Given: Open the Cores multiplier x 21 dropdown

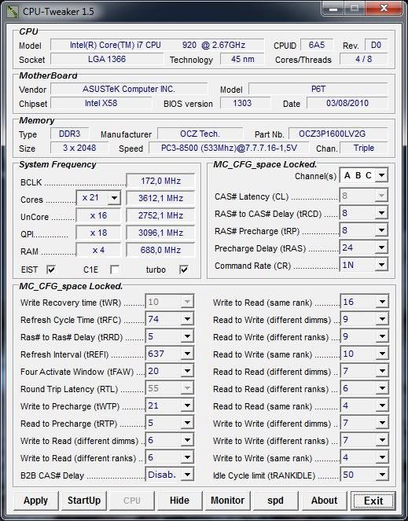Looking at the screenshot, I should point(114,198).
